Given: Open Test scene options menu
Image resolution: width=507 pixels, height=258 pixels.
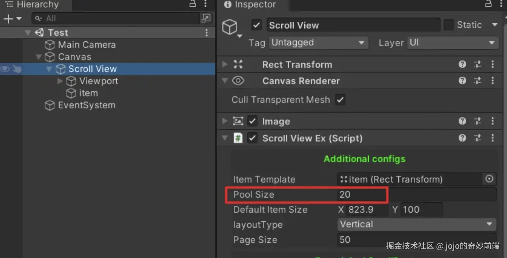Looking at the screenshot, I should point(207,32).
